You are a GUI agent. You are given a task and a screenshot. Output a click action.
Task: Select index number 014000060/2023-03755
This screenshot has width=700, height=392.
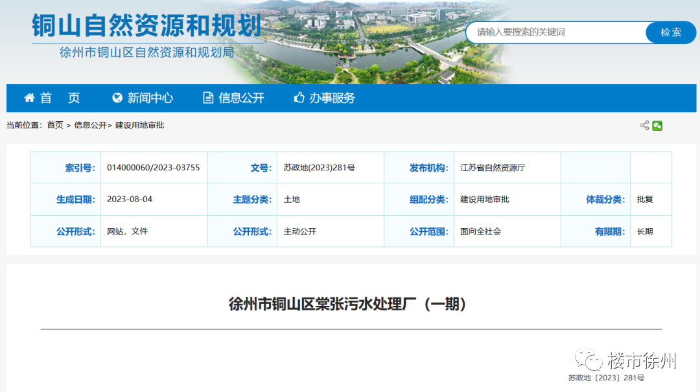[x=153, y=167]
